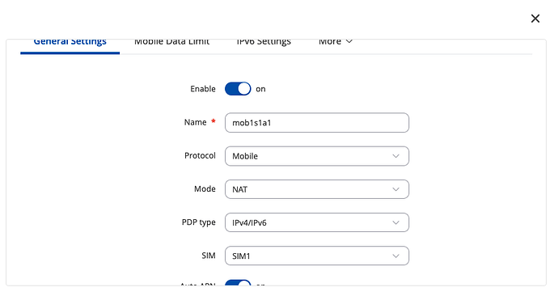Click the chevron arrow next to More
Screen dimensions: 558x296
349,41
